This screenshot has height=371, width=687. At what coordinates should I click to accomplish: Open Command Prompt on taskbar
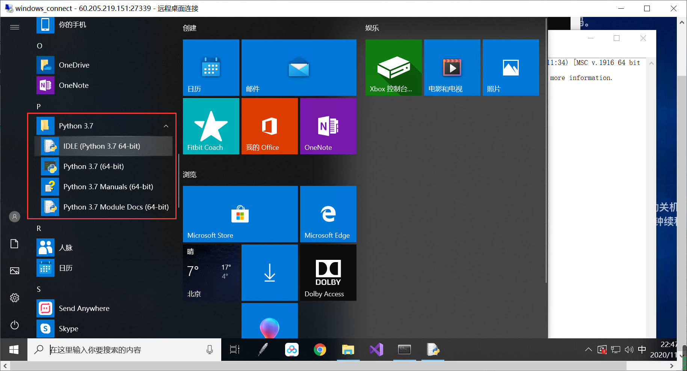tap(405, 350)
